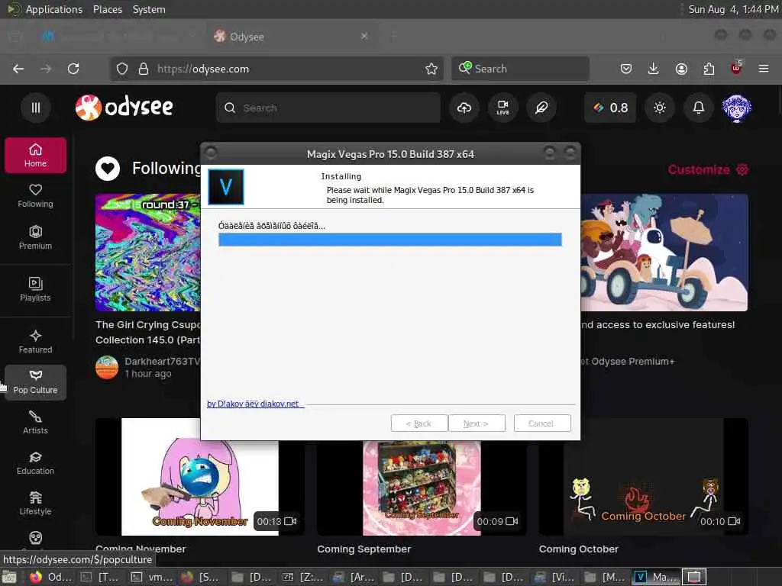Click the skull icon in the sidebar

[x=35, y=538]
